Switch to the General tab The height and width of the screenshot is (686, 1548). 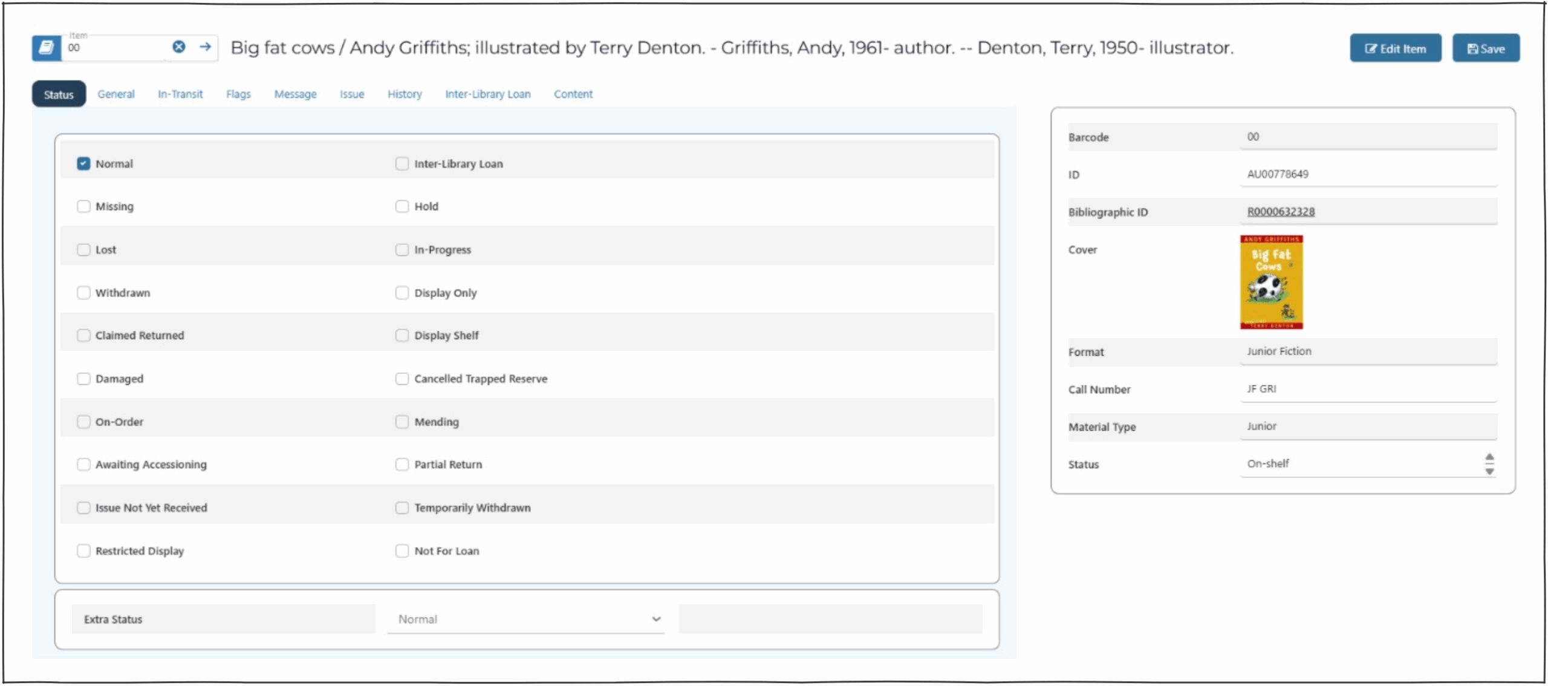pyautogui.click(x=116, y=94)
